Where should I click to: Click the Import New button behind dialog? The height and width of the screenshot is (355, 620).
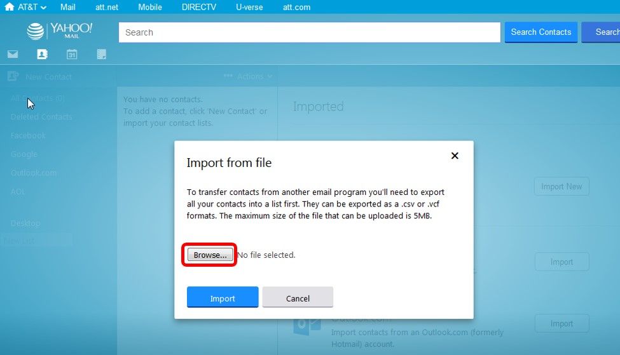point(561,186)
